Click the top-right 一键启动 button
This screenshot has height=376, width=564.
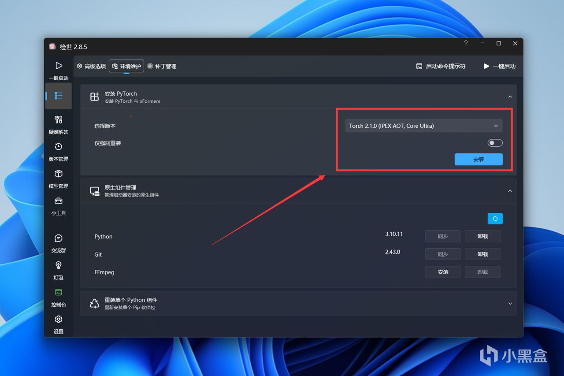pyautogui.click(x=499, y=66)
